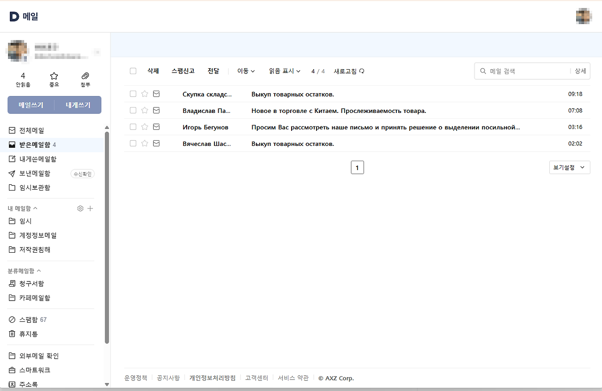Star the Скупка складс... mail
This screenshot has height=391, width=602.
tap(145, 94)
